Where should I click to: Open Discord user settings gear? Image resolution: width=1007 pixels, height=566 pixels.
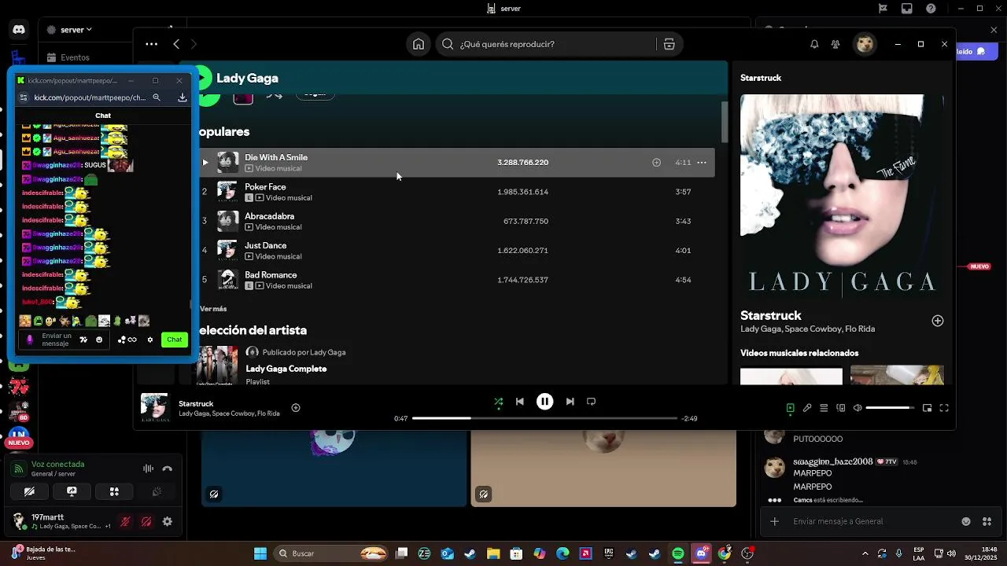(x=167, y=521)
